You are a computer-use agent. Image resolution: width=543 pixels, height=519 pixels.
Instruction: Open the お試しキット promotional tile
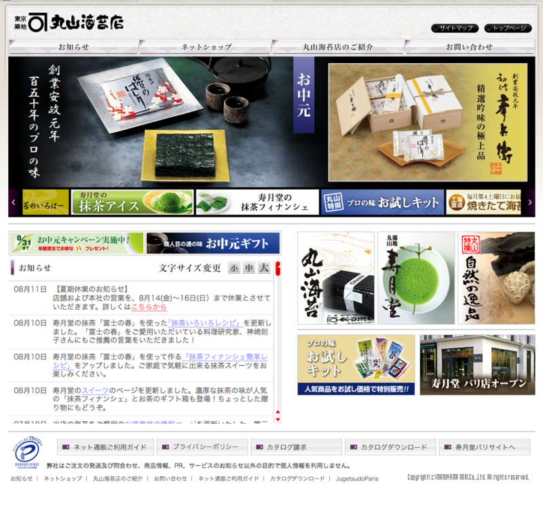pos(356,365)
